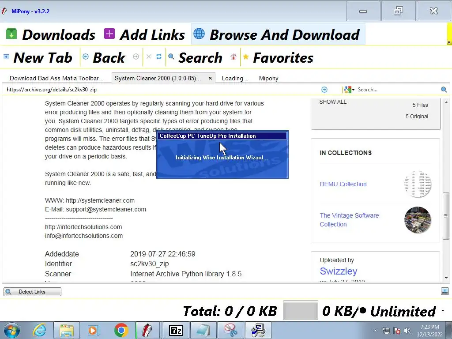Viewport: 452px width, 339px height.
Task: Click the network tray icon
Action: pos(386,331)
